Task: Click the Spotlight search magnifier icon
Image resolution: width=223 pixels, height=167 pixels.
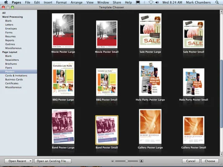Action: [x=217, y=2]
